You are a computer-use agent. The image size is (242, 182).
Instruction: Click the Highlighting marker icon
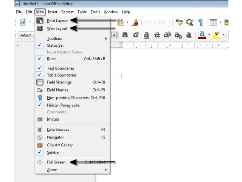(216, 35)
